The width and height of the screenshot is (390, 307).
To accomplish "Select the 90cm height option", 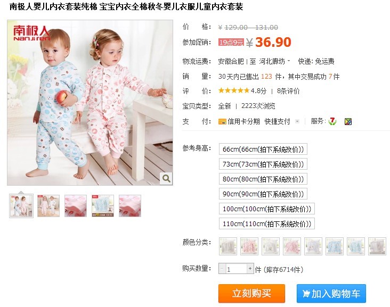I will pos(263,194).
